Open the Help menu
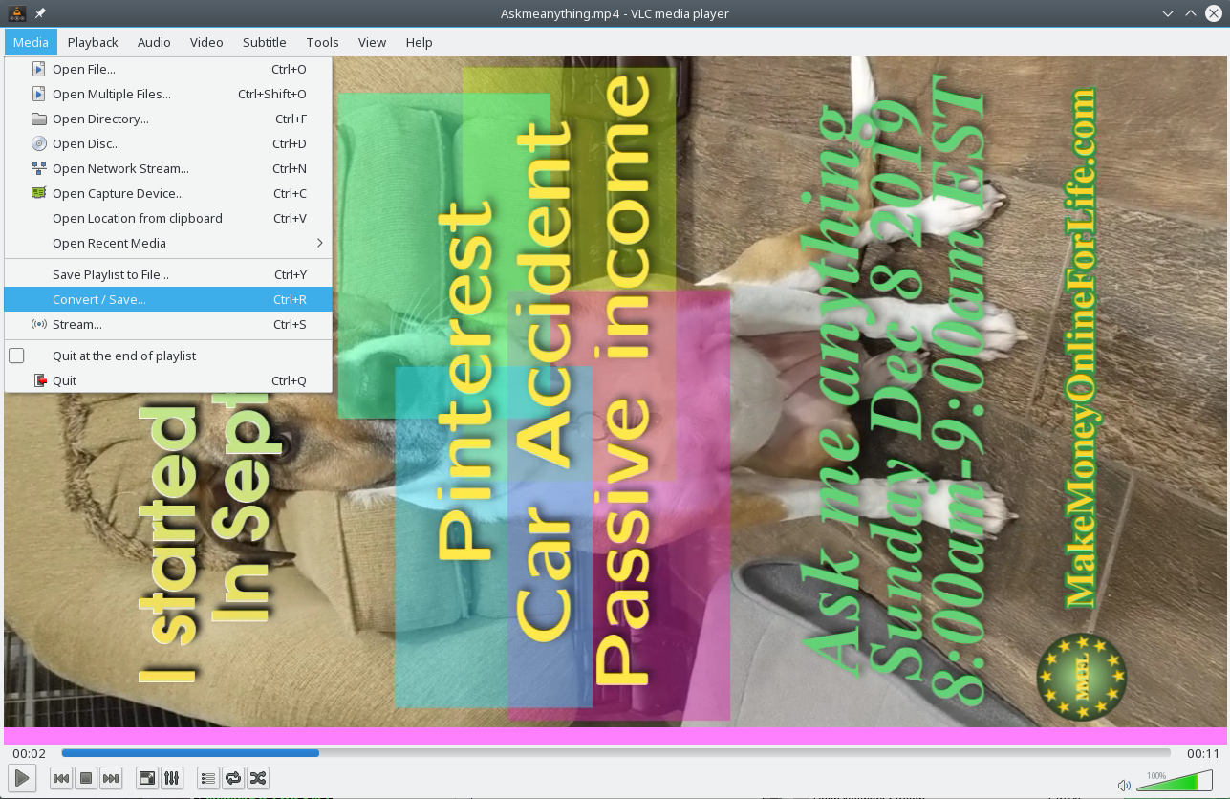1230x799 pixels. tap(419, 42)
